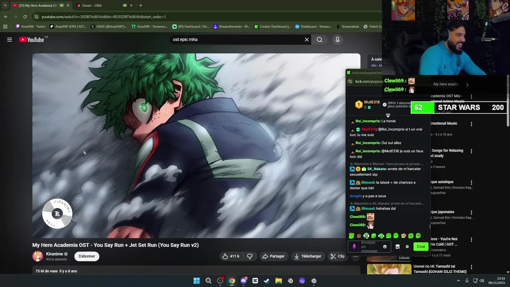Open the 'Streamdeals' bookmark
Image resolution: width=510 pixels, height=287 pixels.
pos(347,27)
